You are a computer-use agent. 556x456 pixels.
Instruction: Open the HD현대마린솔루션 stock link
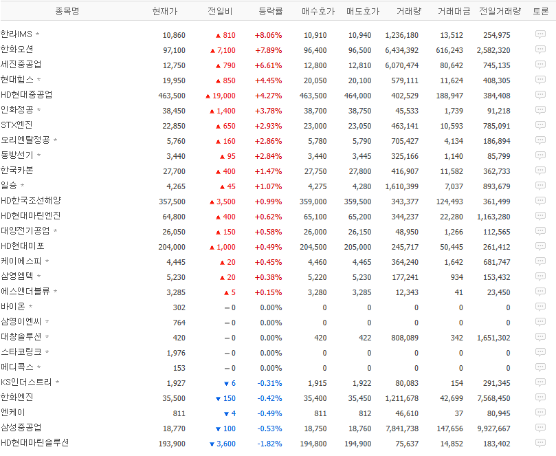click(x=35, y=442)
